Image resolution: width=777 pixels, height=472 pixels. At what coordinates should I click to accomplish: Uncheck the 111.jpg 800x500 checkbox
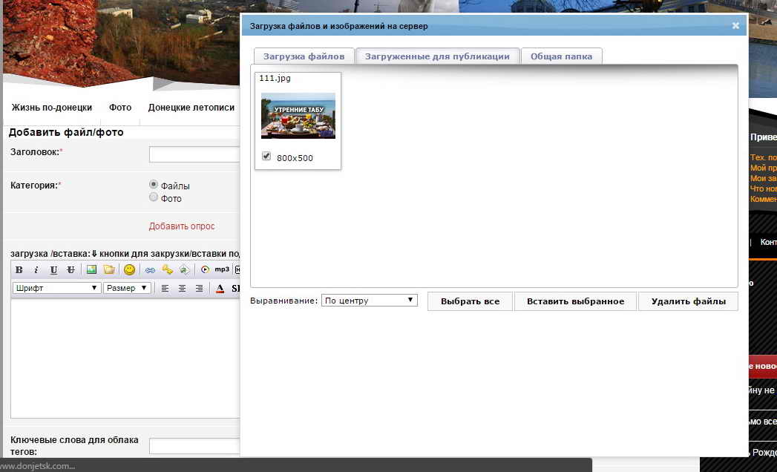click(266, 157)
